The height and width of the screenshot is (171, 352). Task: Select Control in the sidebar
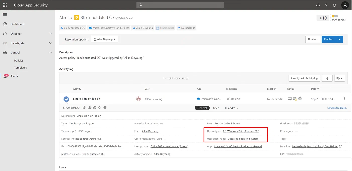pyautogui.click(x=15, y=53)
